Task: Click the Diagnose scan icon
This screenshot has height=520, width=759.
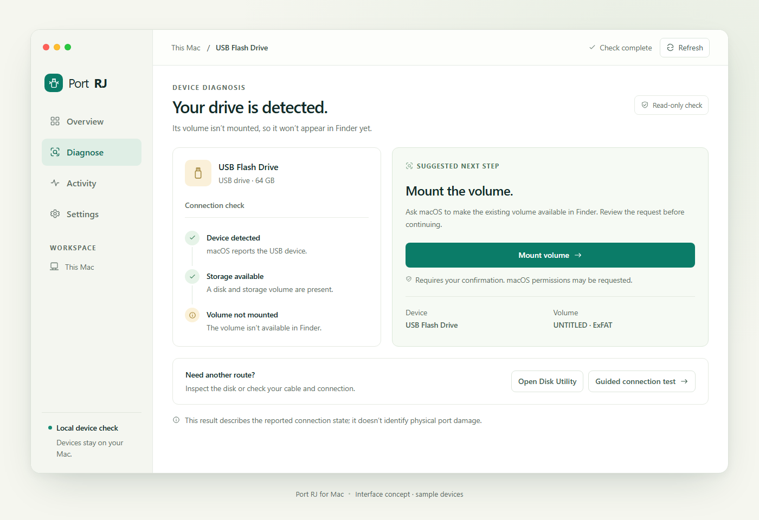Action: pos(55,152)
